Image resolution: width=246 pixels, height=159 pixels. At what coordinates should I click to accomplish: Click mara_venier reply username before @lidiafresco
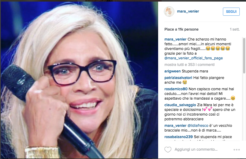(x=175, y=126)
